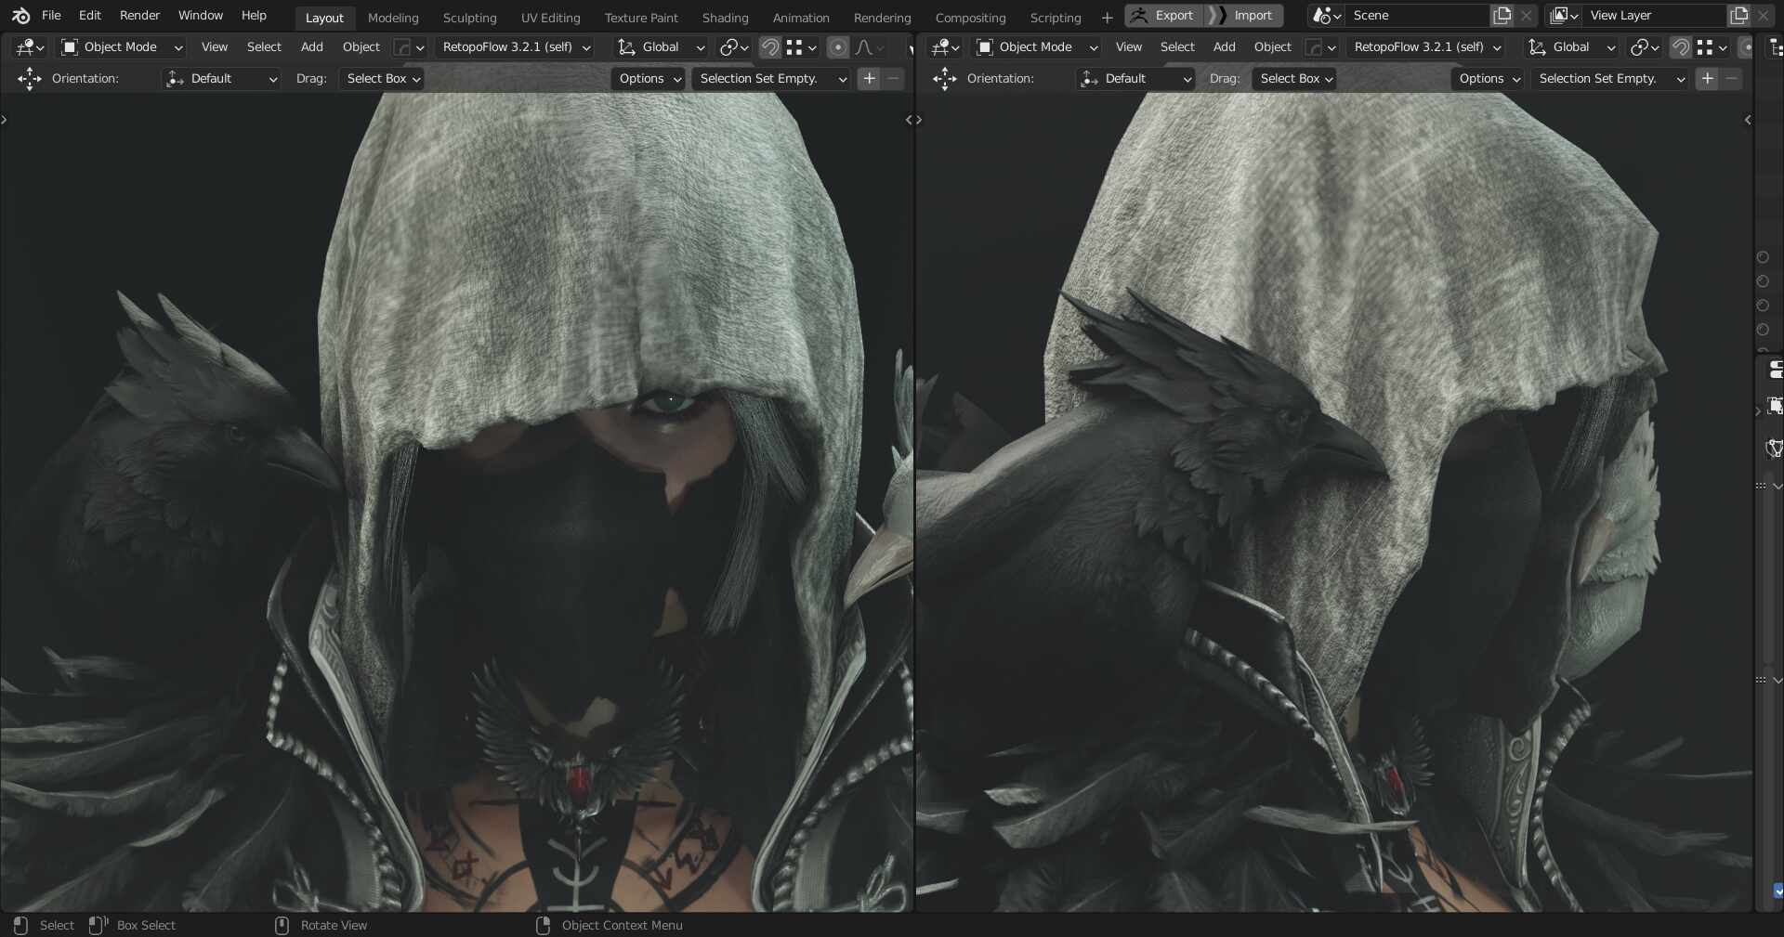Open the Edit menu

[x=90, y=16]
